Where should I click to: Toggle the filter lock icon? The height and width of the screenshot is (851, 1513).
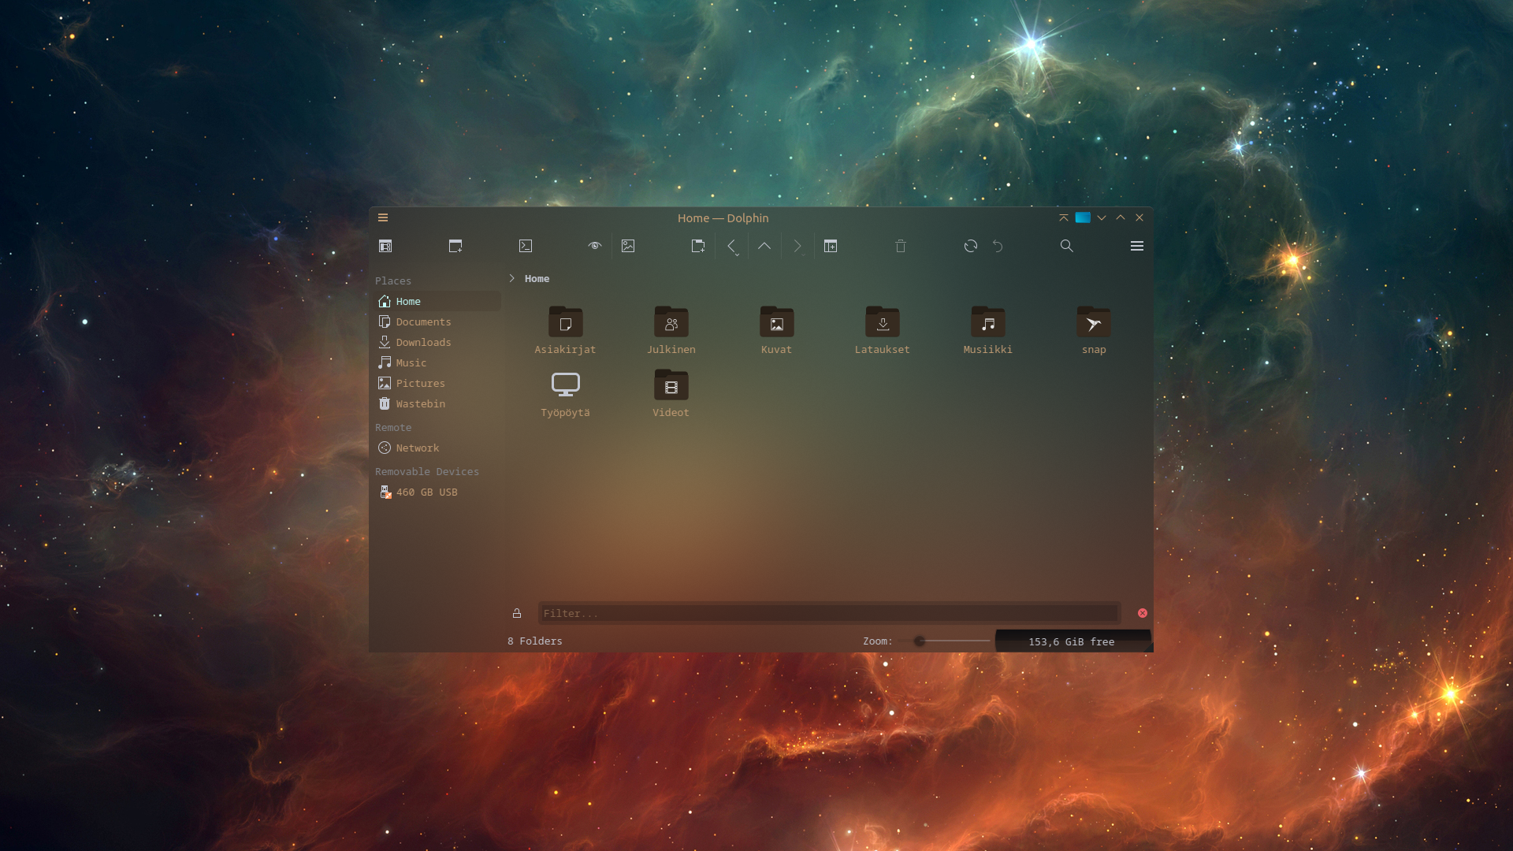point(517,613)
